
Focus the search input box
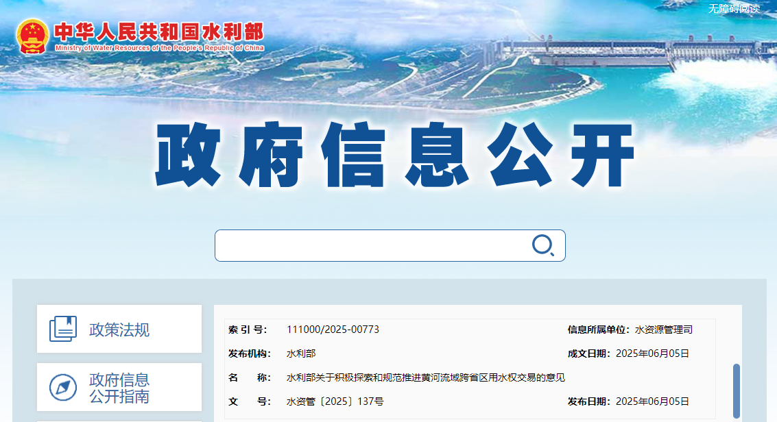tap(370, 245)
